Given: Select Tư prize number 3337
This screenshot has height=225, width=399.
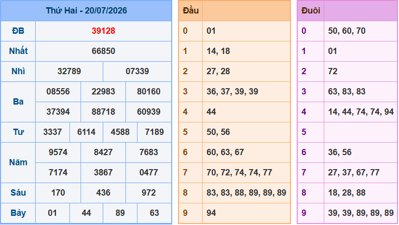Looking at the screenshot, I should (x=53, y=132).
